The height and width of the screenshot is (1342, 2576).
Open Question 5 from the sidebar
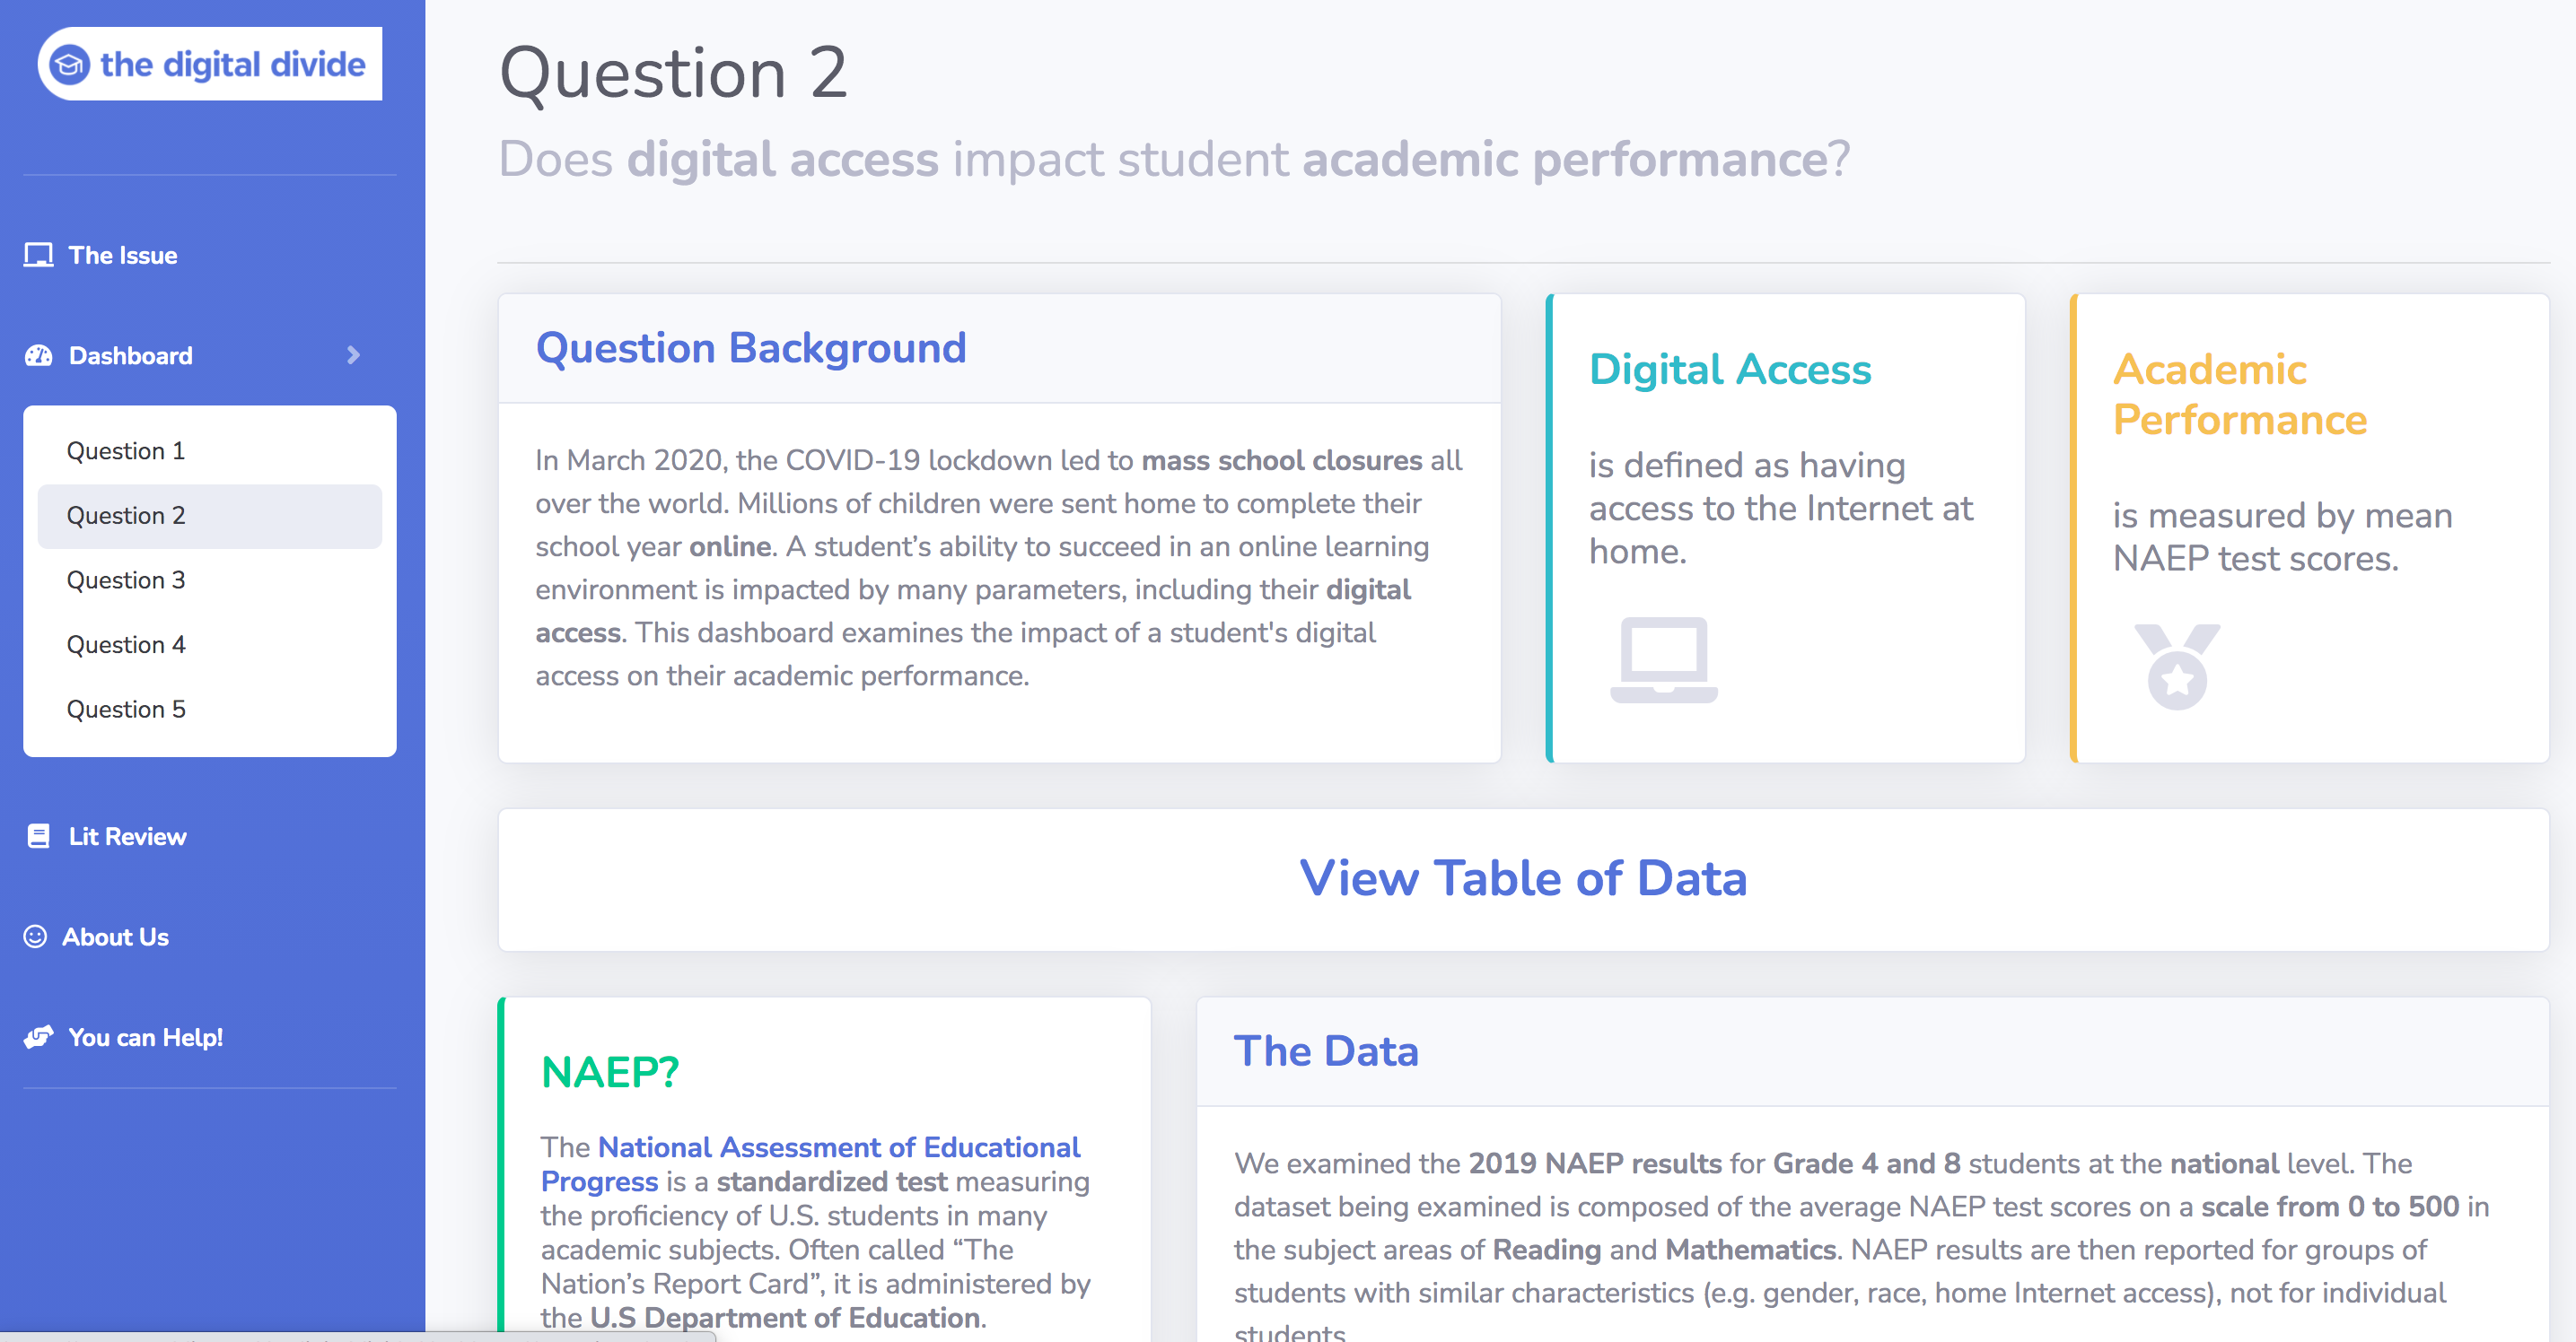coord(126,709)
